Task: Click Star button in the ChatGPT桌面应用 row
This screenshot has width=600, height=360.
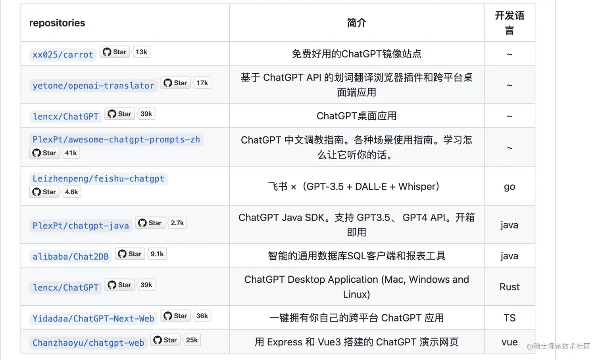Action: point(119,114)
